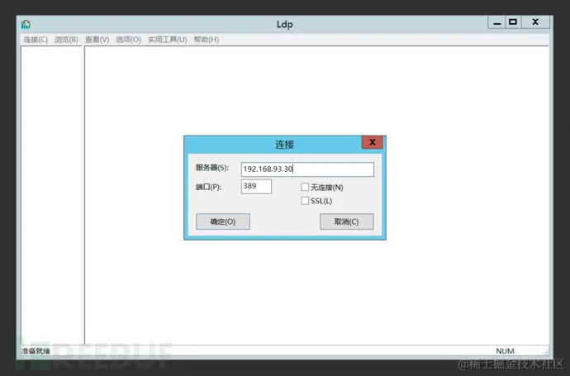Enable the 无连接(N) checkbox
This screenshot has width=570, height=376.
305,187
